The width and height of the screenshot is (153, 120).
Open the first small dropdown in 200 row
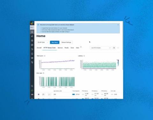[x=44, y=94]
